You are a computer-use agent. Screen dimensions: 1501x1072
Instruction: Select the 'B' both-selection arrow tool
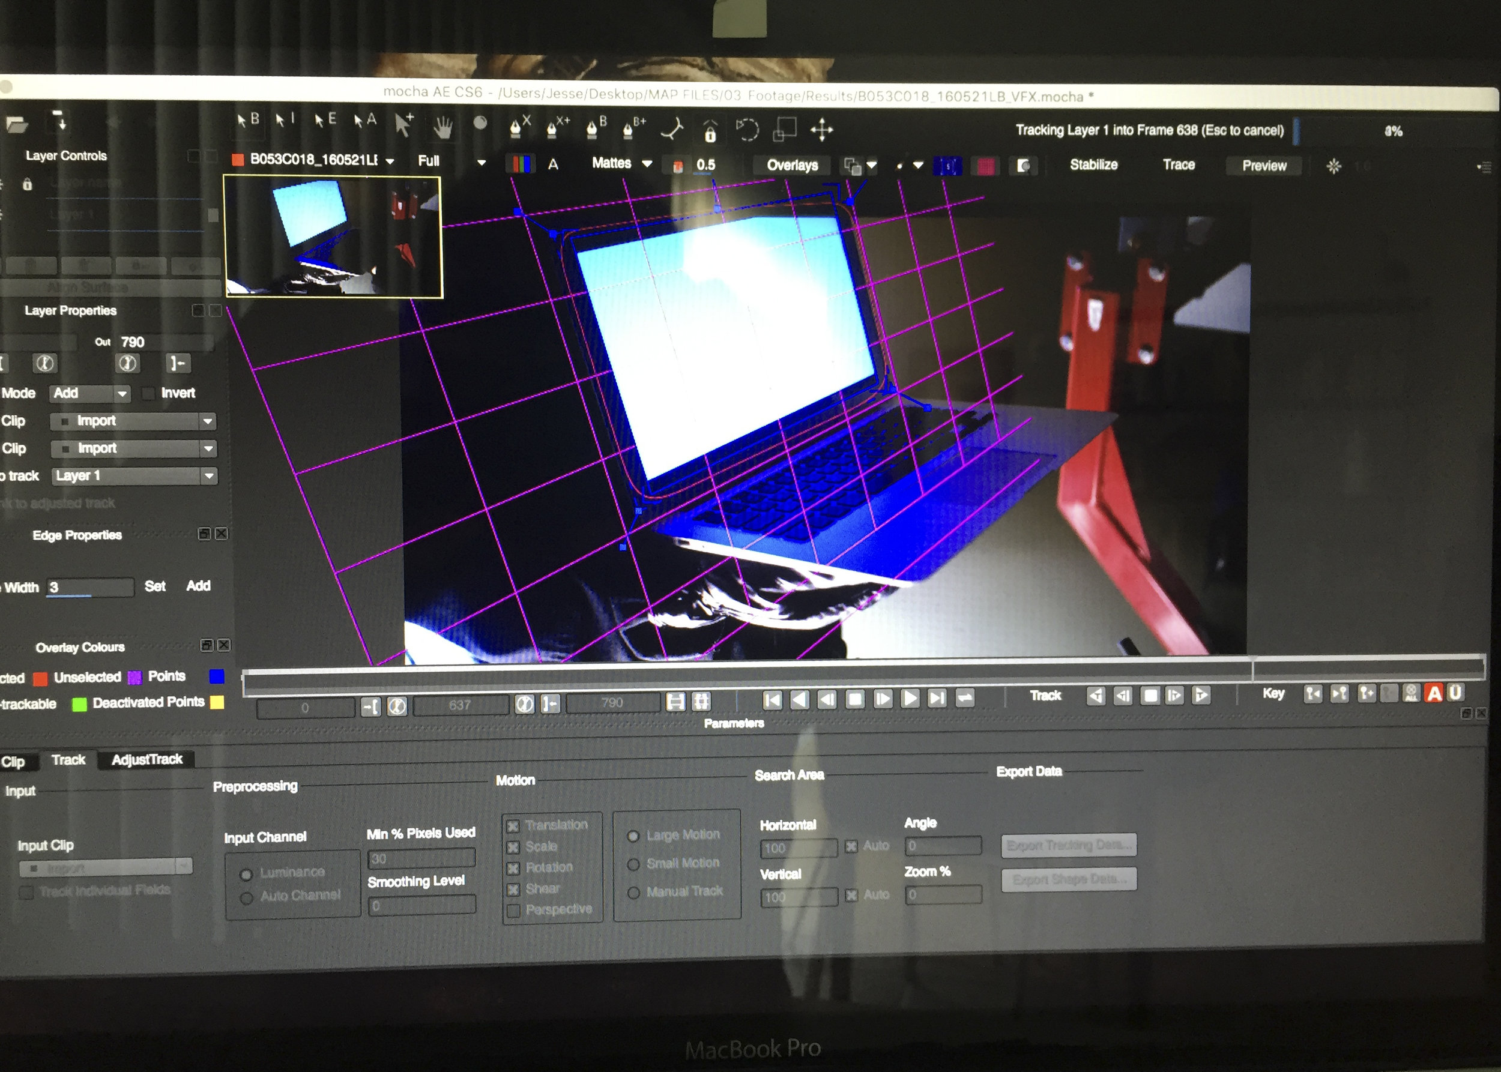pos(247,119)
